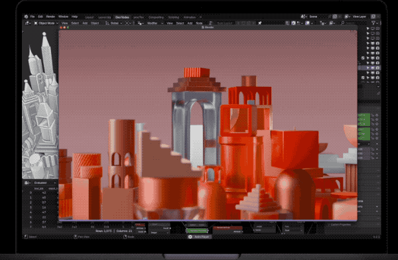The width and height of the screenshot is (398, 260).
Task: Open the 3D viewport editor type dropdown
Action: click(28, 23)
